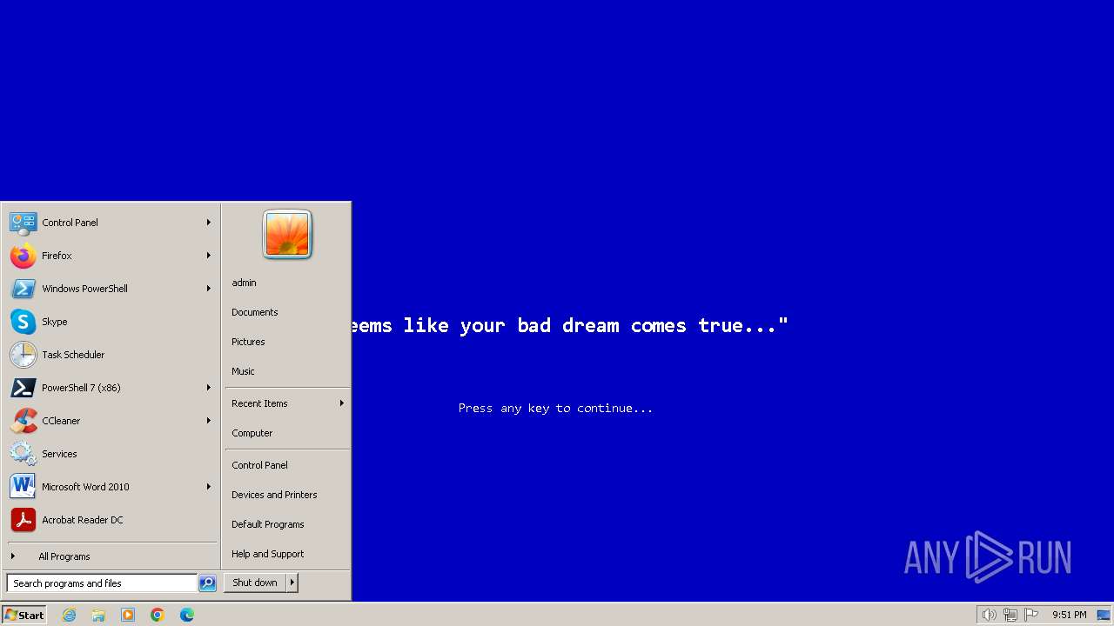Expand the Recent Items submenu arrow
Screen dimensions: 1114x626
(x=342, y=403)
